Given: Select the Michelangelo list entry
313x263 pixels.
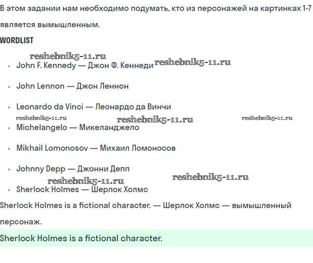Looking at the screenshot, I should tap(78, 127).
